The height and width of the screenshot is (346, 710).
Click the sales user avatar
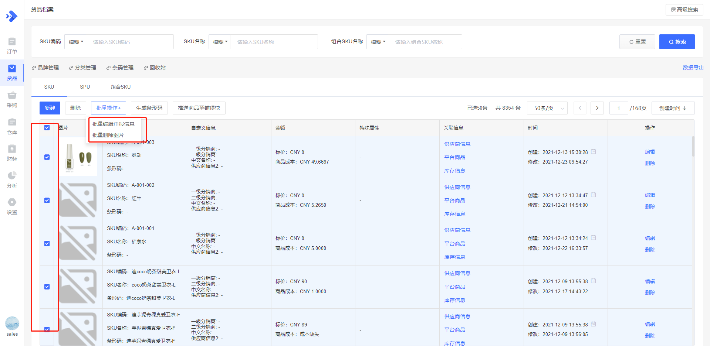point(12,323)
